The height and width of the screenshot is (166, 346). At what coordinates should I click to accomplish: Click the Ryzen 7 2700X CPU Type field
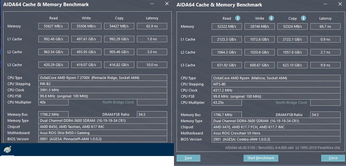pyautogui.click(x=103, y=78)
